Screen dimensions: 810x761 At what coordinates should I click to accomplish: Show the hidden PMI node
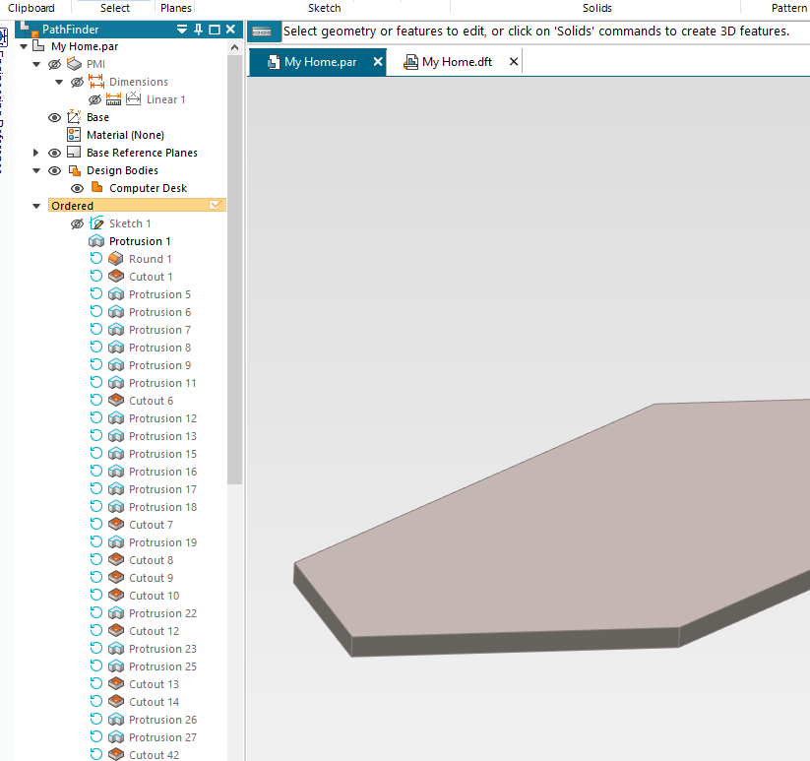(55, 64)
